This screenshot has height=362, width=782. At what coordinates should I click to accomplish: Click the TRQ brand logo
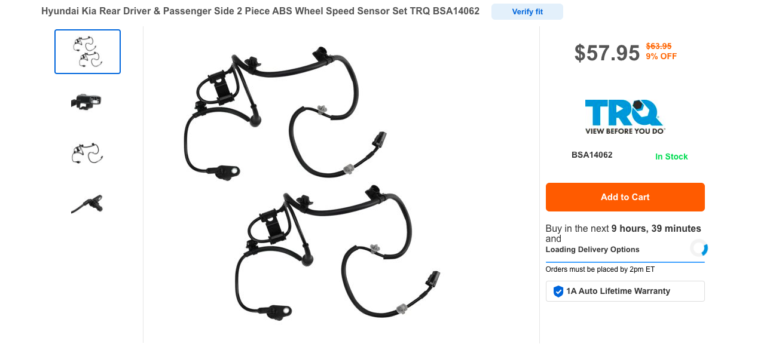625,117
